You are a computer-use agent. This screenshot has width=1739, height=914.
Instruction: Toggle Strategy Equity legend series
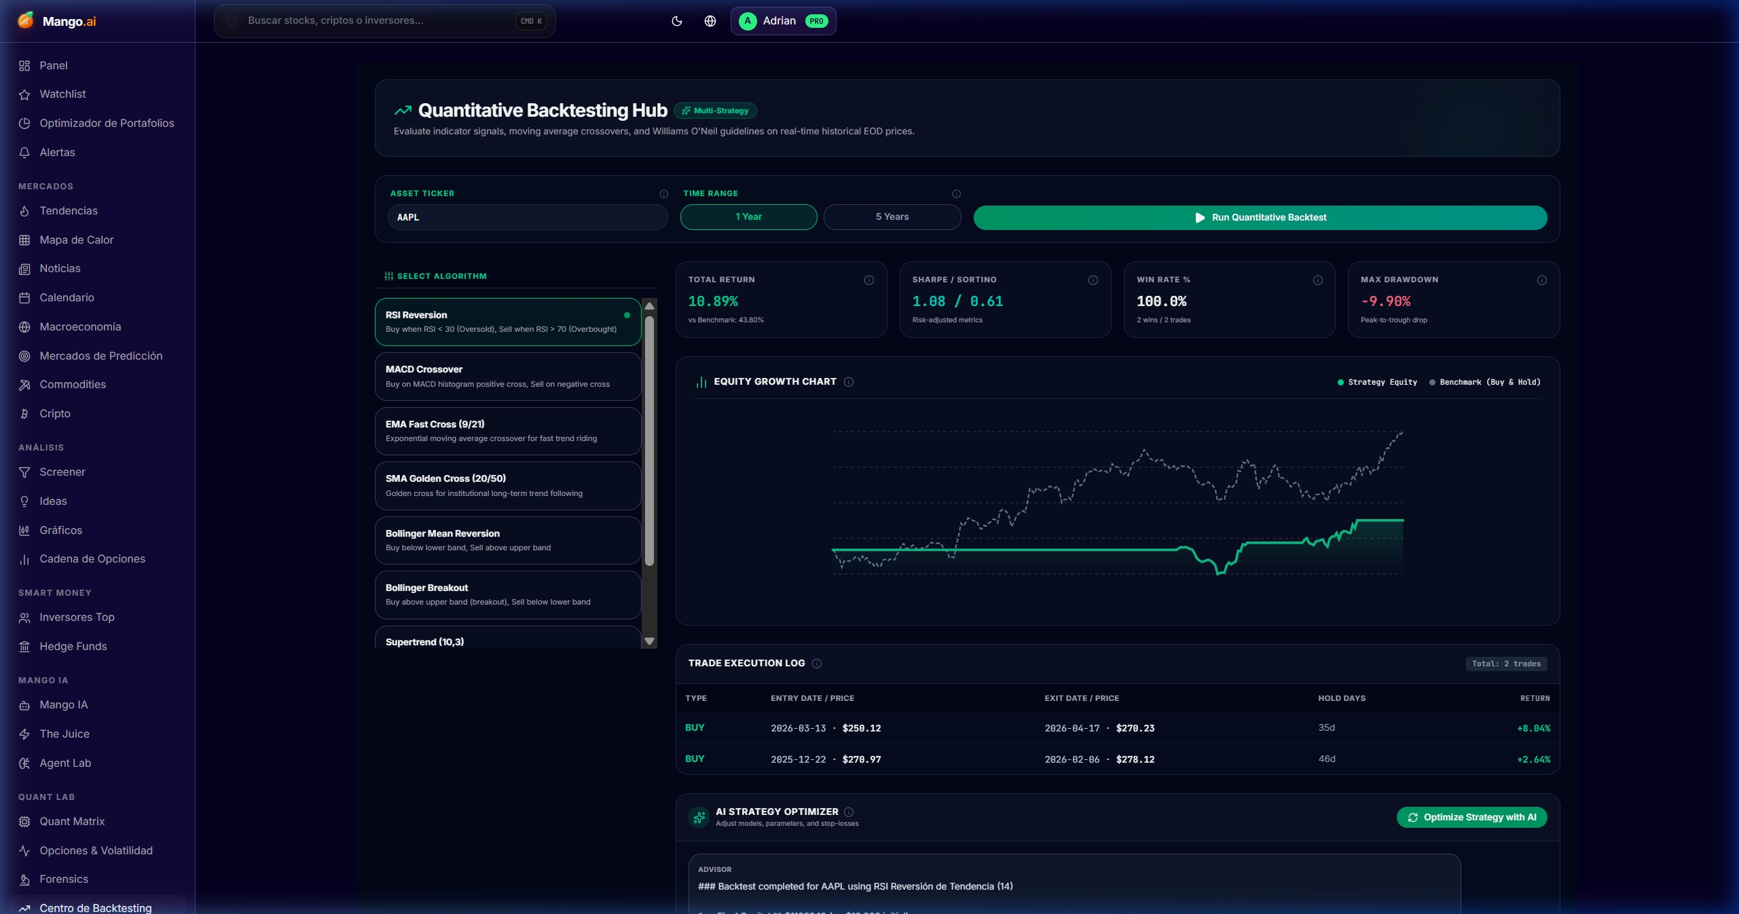pyautogui.click(x=1377, y=382)
